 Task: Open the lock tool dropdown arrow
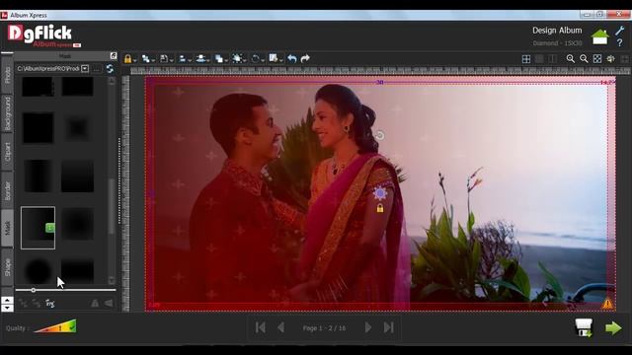point(135,60)
